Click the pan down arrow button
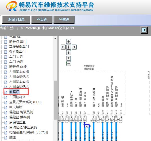The width and height of the screenshot is (151, 141). tap(68, 53)
